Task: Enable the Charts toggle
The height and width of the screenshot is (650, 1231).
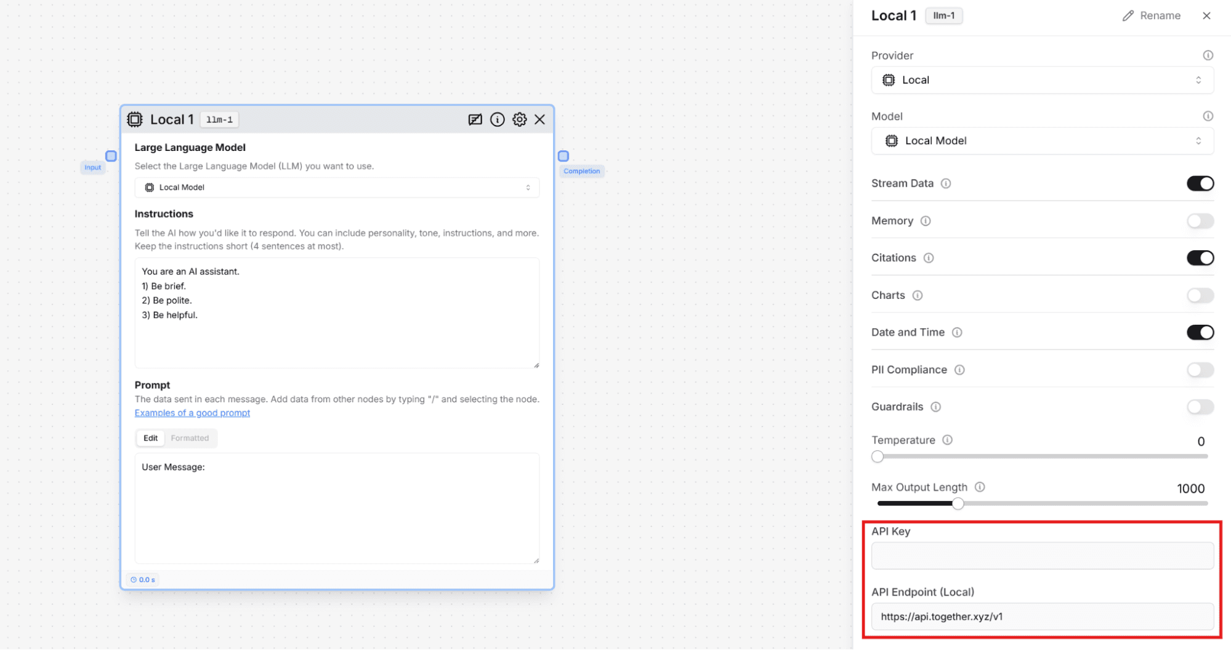Action: click(x=1200, y=296)
